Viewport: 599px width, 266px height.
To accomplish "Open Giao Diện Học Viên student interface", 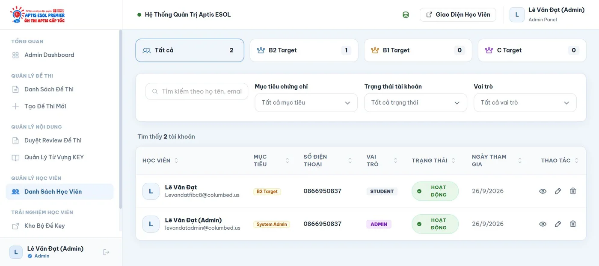I will [x=458, y=15].
